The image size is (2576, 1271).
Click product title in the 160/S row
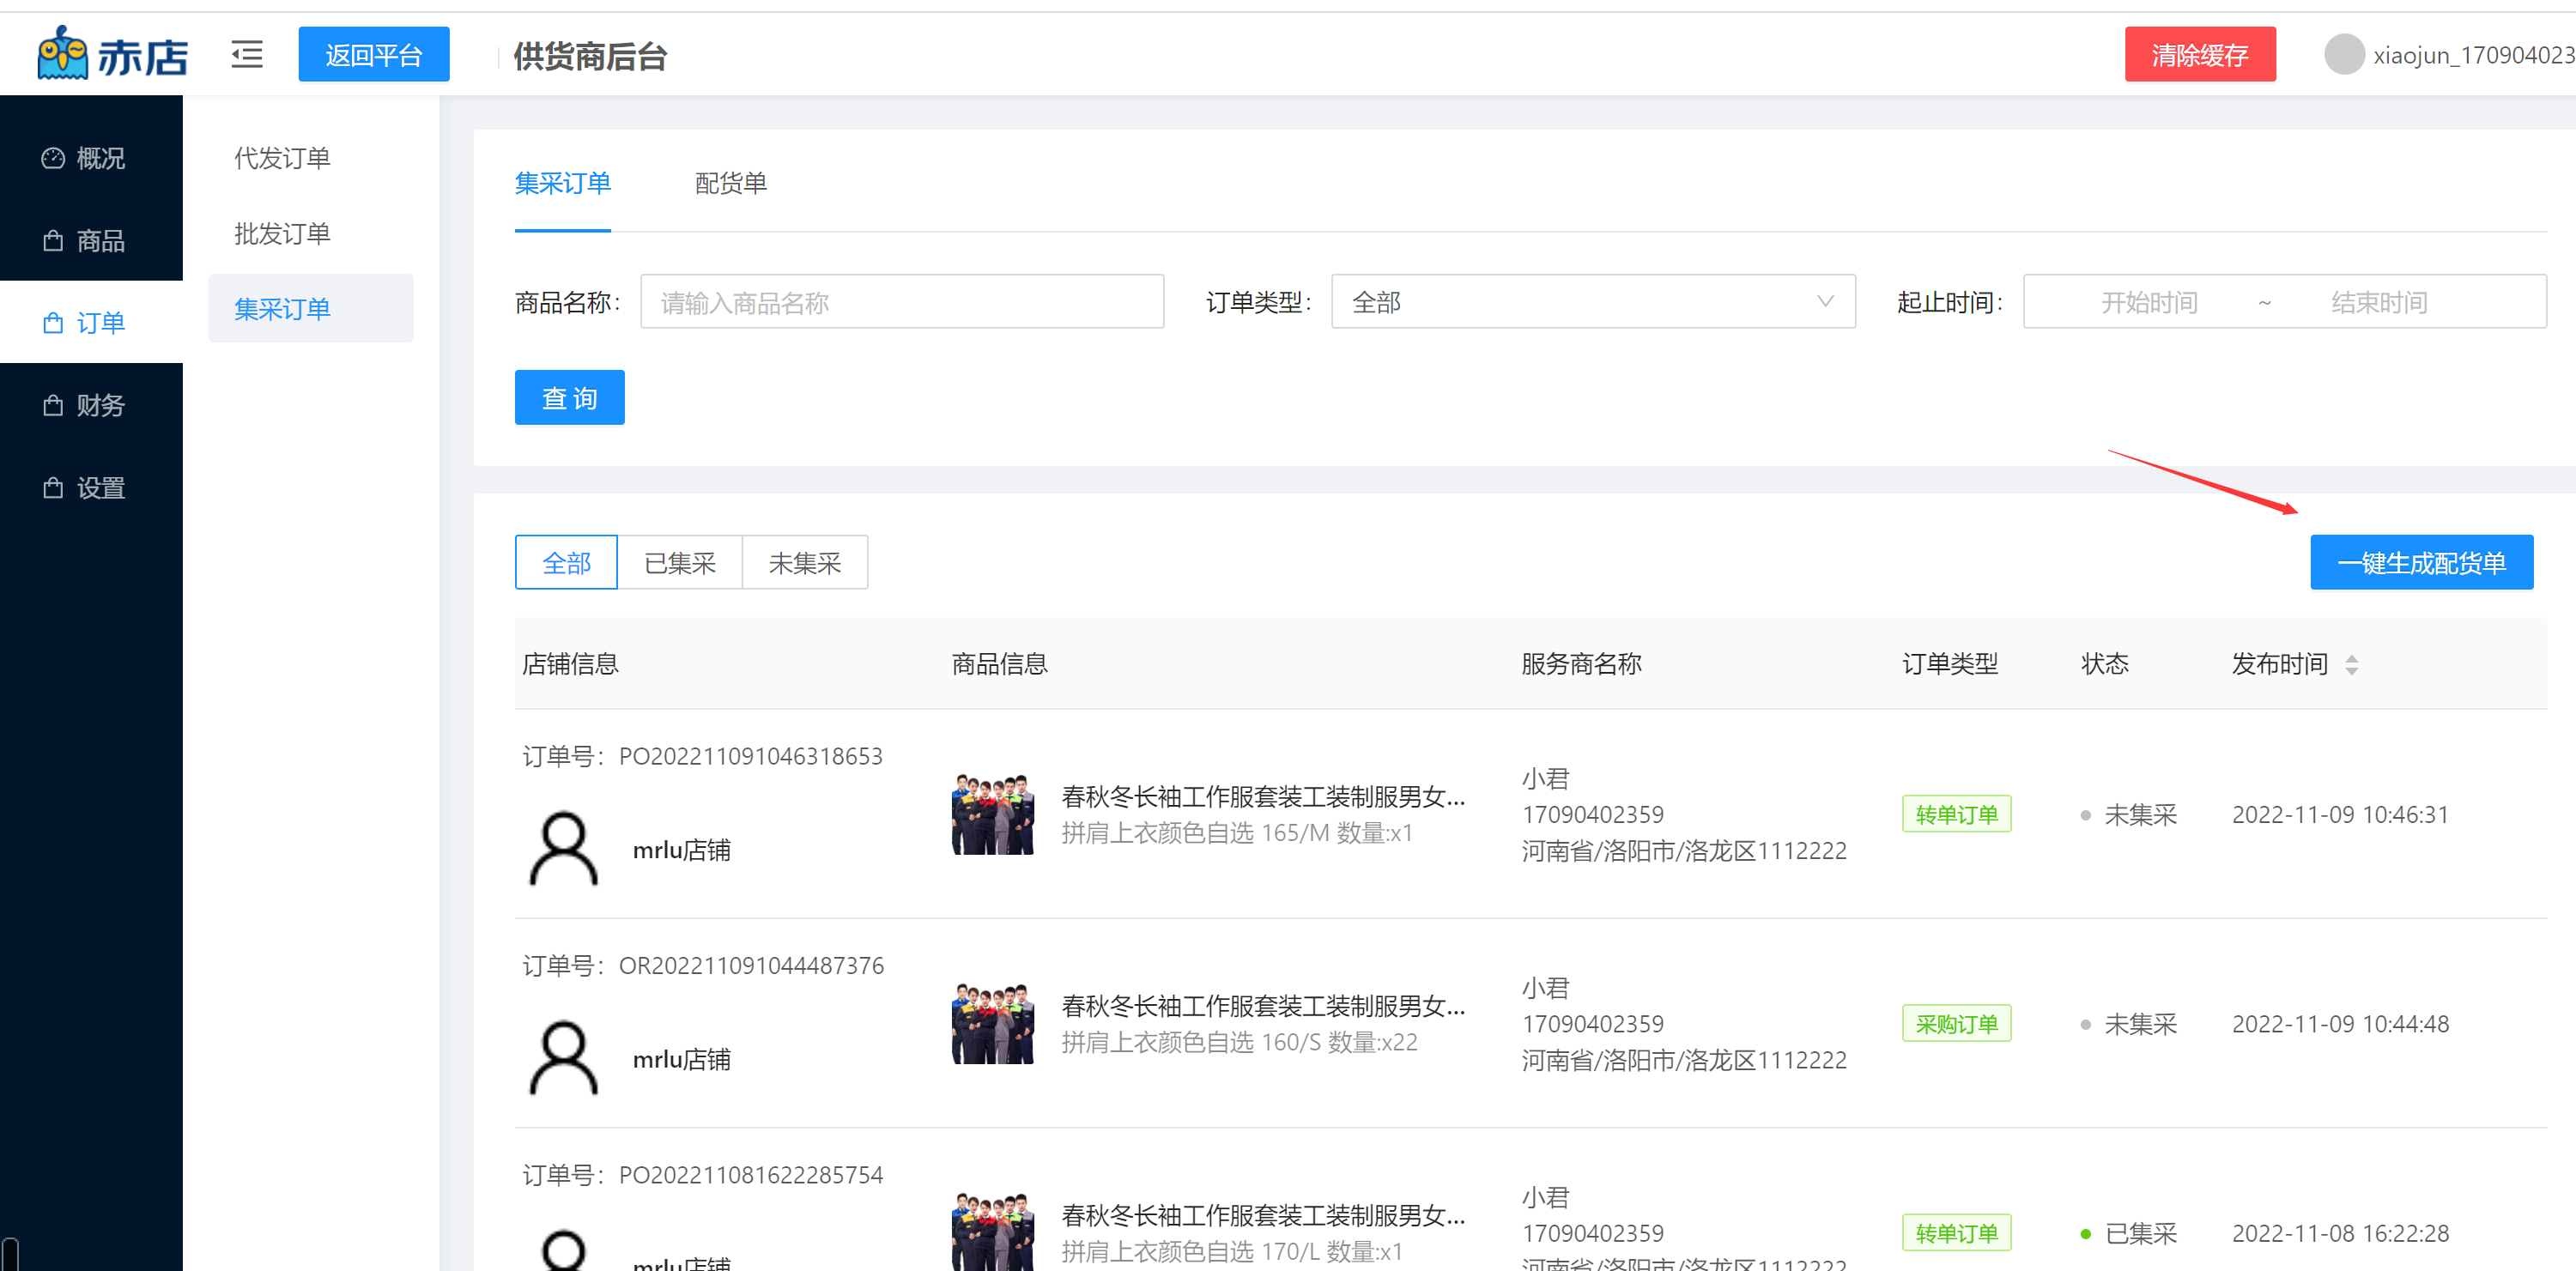click(x=1263, y=1005)
